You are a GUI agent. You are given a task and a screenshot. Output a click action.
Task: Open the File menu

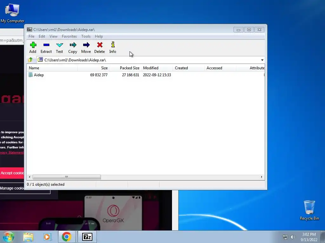pos(31,36)
